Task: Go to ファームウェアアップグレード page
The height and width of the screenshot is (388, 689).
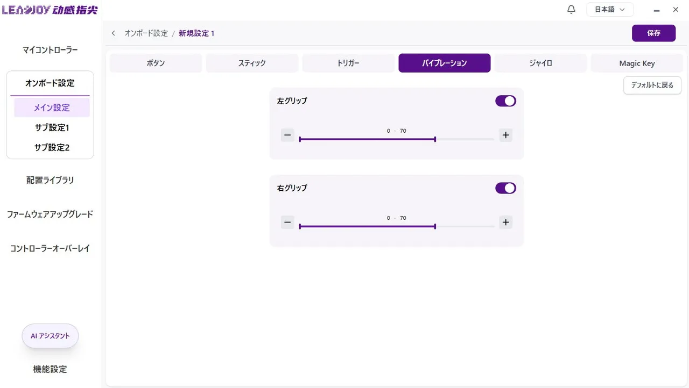Action: click(x=50, y=214)
